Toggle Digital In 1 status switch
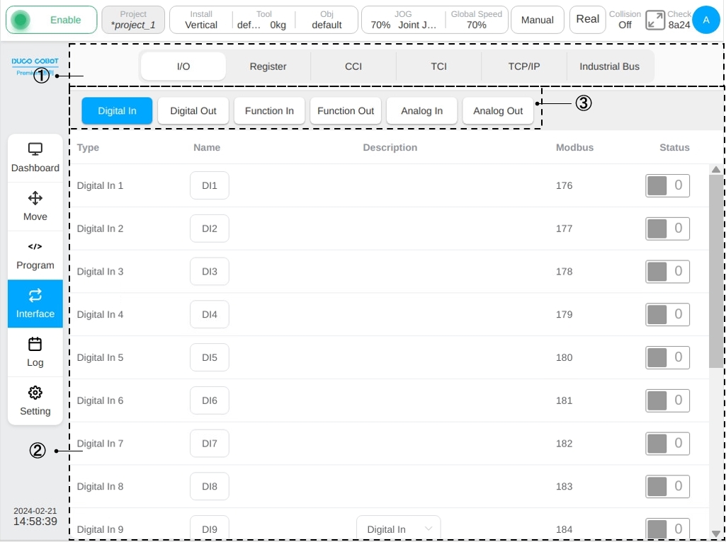 tap(667, 185)
